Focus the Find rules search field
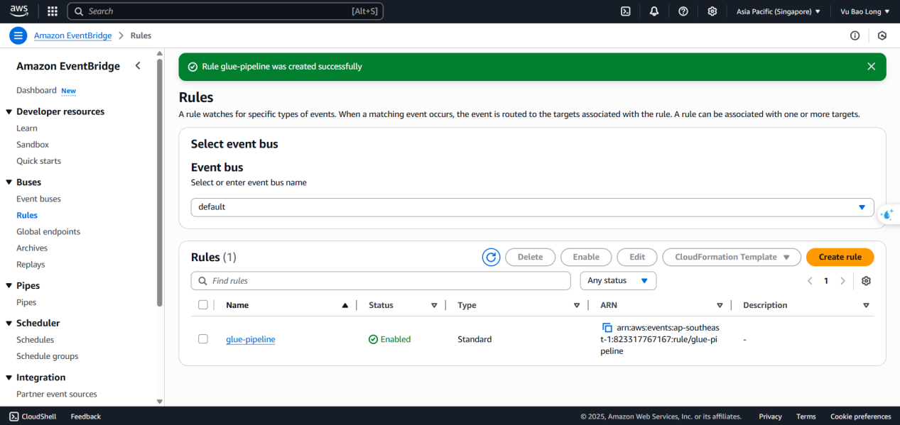 coord(381,281)
